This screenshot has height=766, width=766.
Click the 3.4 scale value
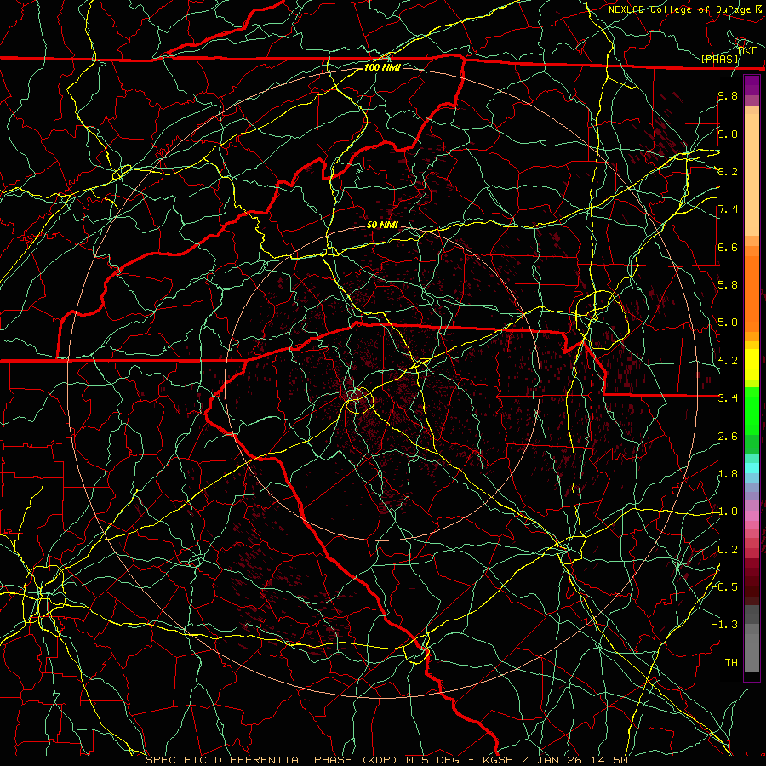728,397
